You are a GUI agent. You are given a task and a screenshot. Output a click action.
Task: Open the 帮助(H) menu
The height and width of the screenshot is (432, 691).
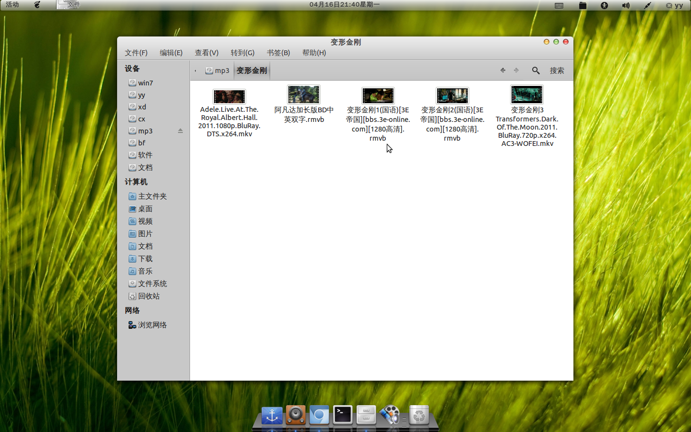314,53
